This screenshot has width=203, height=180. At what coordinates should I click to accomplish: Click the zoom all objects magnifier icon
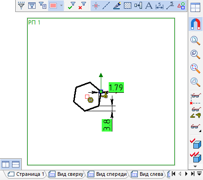coord(195,54)
